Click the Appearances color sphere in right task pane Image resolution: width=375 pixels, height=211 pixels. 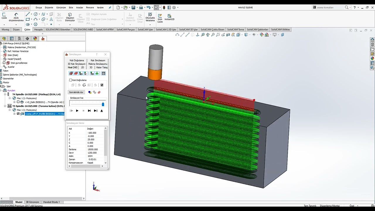coord(372,58)
